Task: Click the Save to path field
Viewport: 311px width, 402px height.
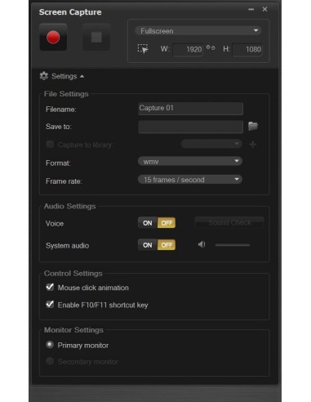Action: [x=190, y=127]
